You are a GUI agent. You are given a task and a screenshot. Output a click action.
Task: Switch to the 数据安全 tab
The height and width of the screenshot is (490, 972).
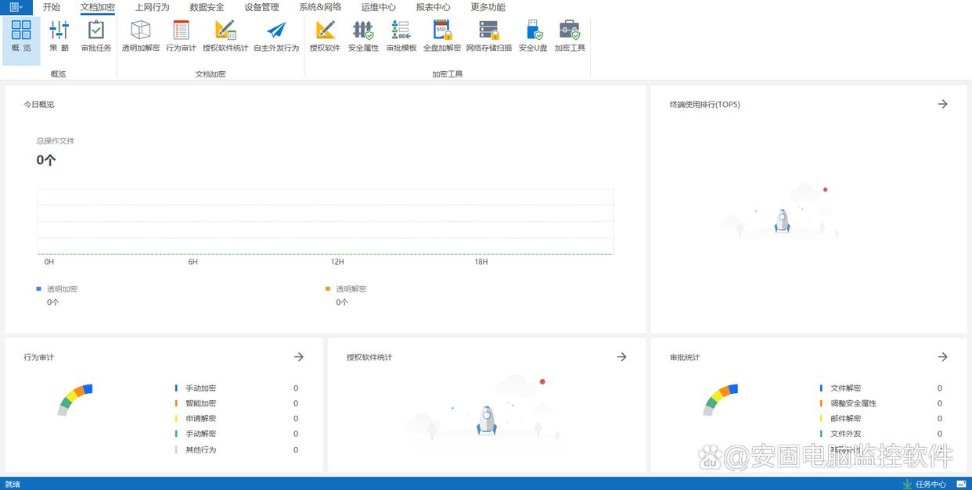207,7
